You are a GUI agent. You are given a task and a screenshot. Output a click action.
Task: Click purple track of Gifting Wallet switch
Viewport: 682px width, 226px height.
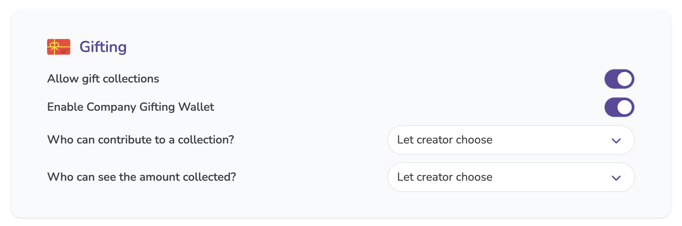tap(611, 107)
